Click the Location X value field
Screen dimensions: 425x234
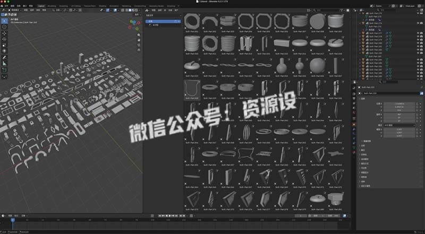click(399, 103)
